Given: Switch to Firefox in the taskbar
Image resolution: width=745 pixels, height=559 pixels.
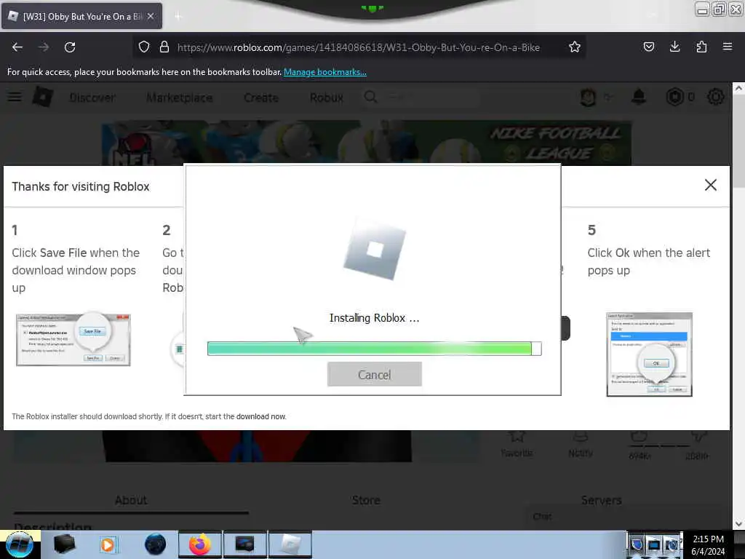Looking at the screenshot, I should click(x=199, y=544).
